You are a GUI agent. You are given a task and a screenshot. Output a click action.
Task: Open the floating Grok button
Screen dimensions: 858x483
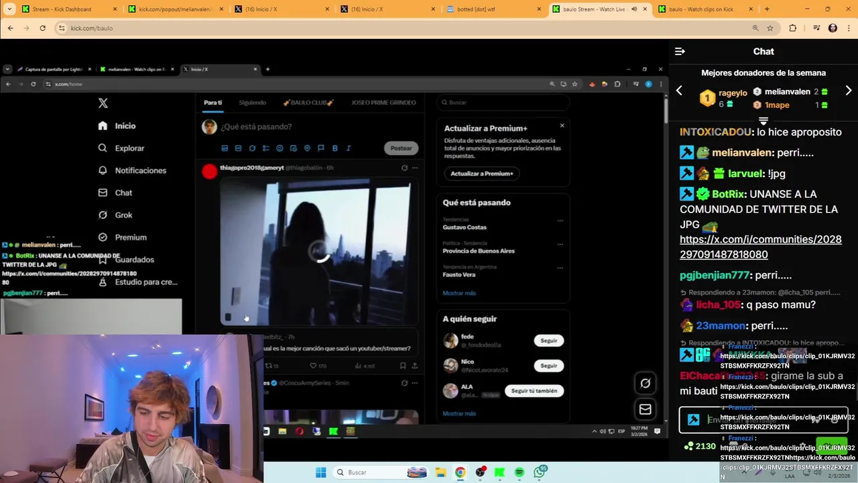click(645, 383)
